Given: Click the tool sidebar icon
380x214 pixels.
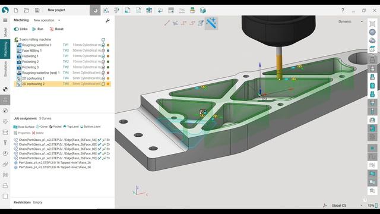Looking at the screenshot, I should [x=5, y=143].
